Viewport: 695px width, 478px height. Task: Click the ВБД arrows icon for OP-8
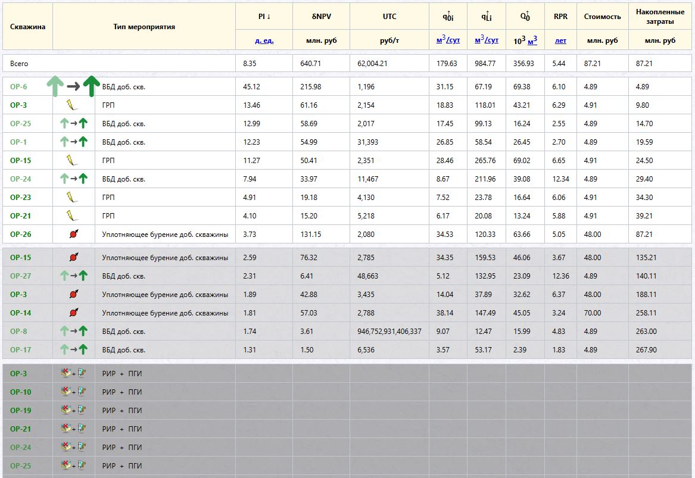pos(74,331)
